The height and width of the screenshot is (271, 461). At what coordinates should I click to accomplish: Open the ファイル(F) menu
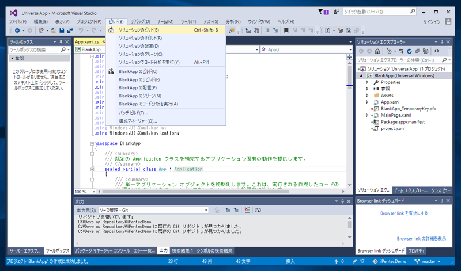18,22
